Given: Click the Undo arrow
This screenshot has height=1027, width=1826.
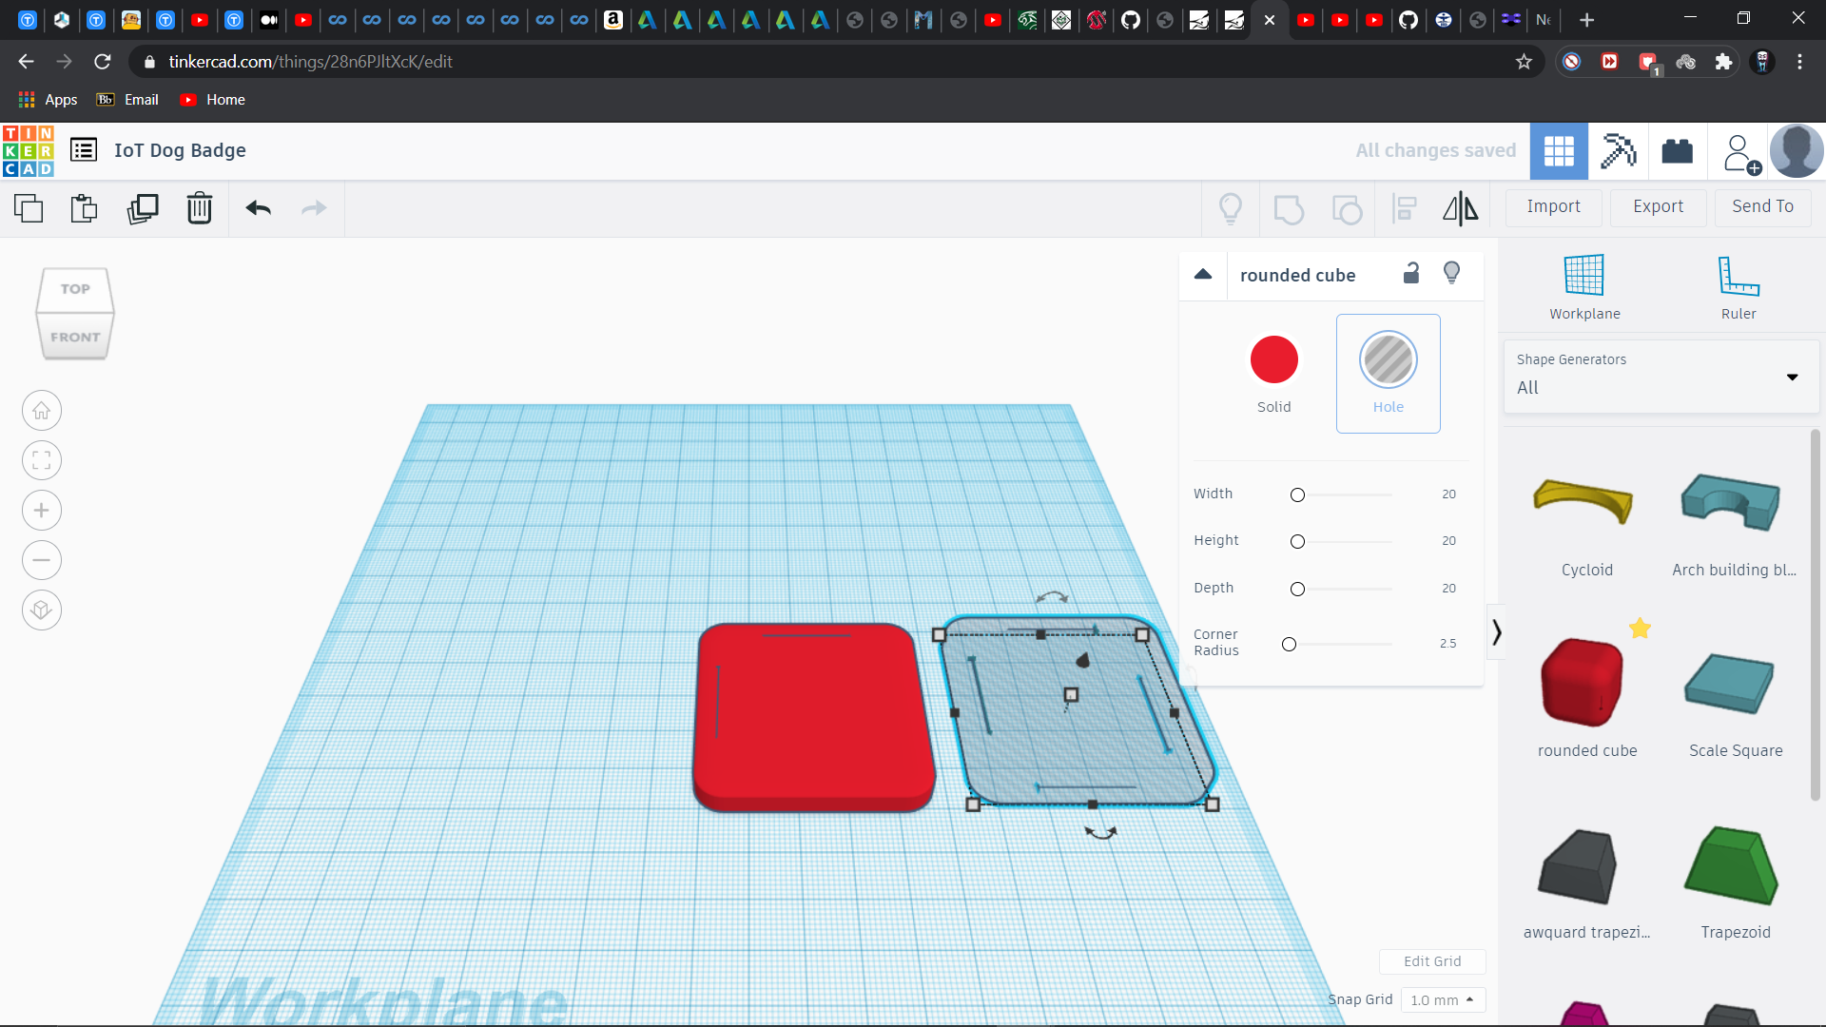Looking at the screenshot, I should click(x=258, y=208).
